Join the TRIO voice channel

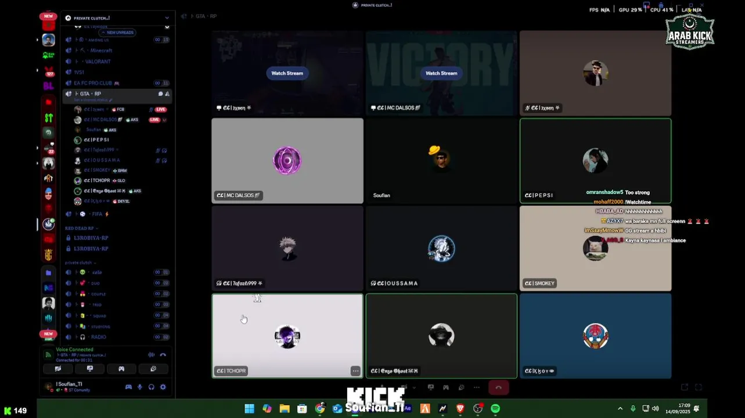(118, 305)
